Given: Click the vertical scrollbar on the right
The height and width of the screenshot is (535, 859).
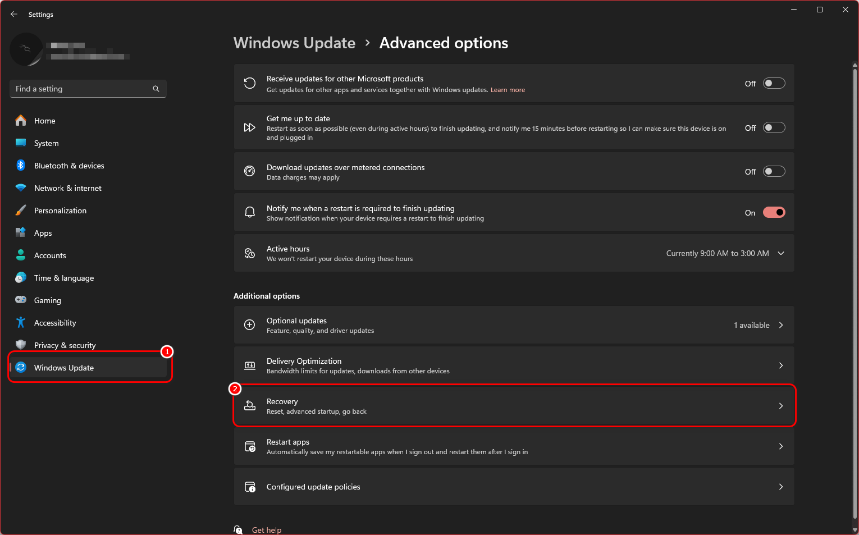Looking at the screenshot, I should pyautogui.click(x=855, y=292).
